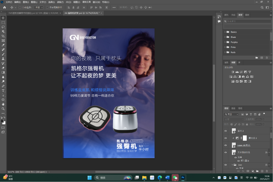The image size is (273, 182).
Task: Close the A4 poster document tab
Action: coord(101,13)
